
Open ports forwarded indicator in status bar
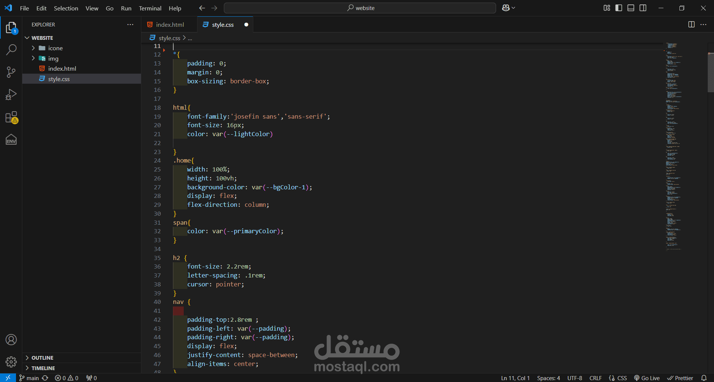point(91,378)
